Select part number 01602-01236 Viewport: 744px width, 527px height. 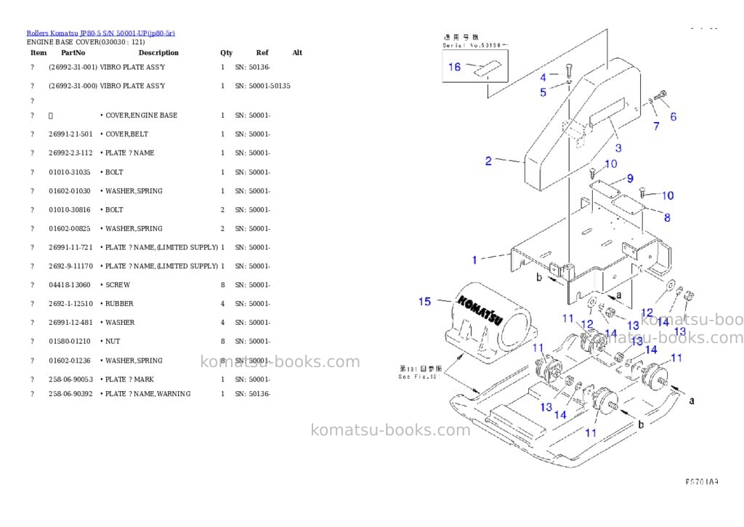69,361
